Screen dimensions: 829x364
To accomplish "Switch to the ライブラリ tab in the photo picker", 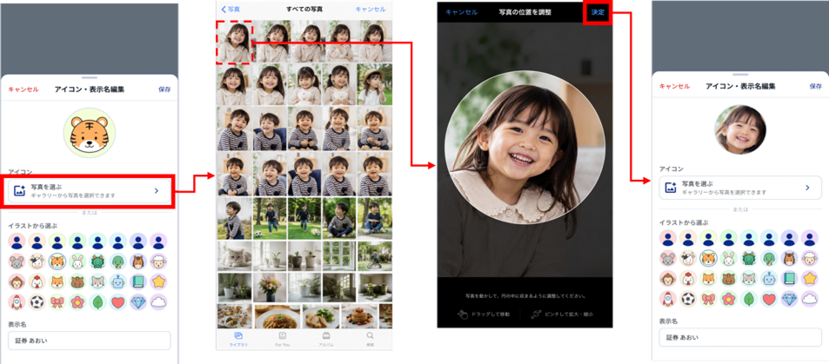I will click(x=238, y=339).
